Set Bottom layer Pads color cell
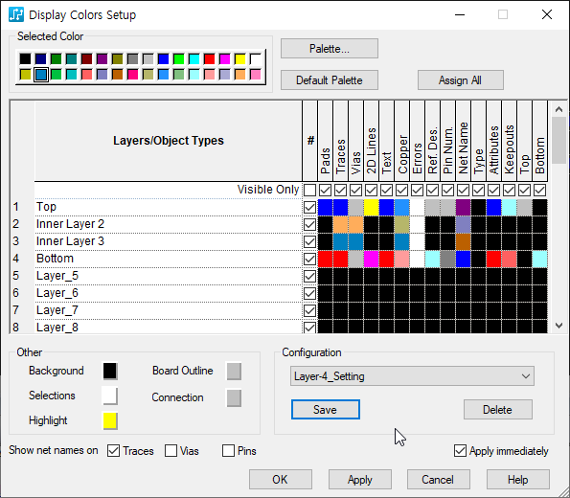 [x=325, y=259]
